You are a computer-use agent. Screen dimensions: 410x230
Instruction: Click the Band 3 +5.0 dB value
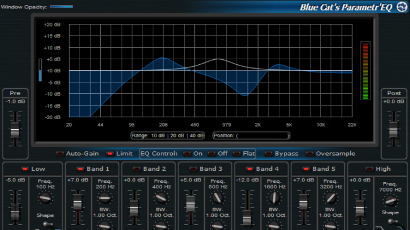coord(190,180)
